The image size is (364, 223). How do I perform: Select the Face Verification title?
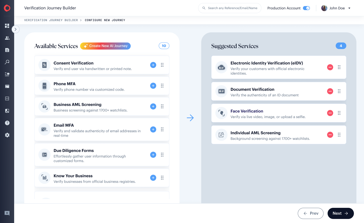247,111
